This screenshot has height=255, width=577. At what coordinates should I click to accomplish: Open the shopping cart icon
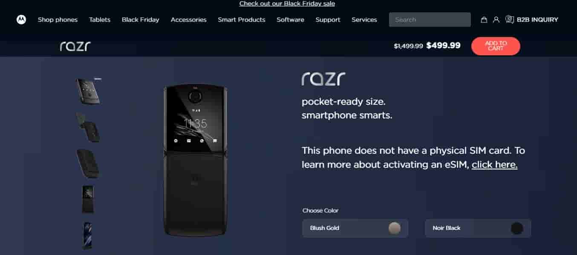click(x=484, y=20)
